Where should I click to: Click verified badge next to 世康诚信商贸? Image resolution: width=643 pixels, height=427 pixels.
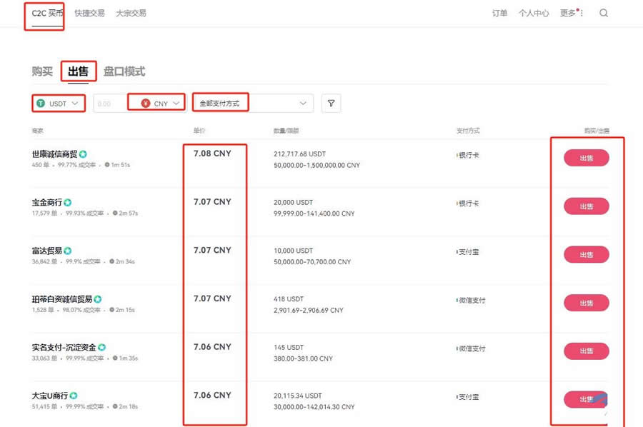point(84,154)
